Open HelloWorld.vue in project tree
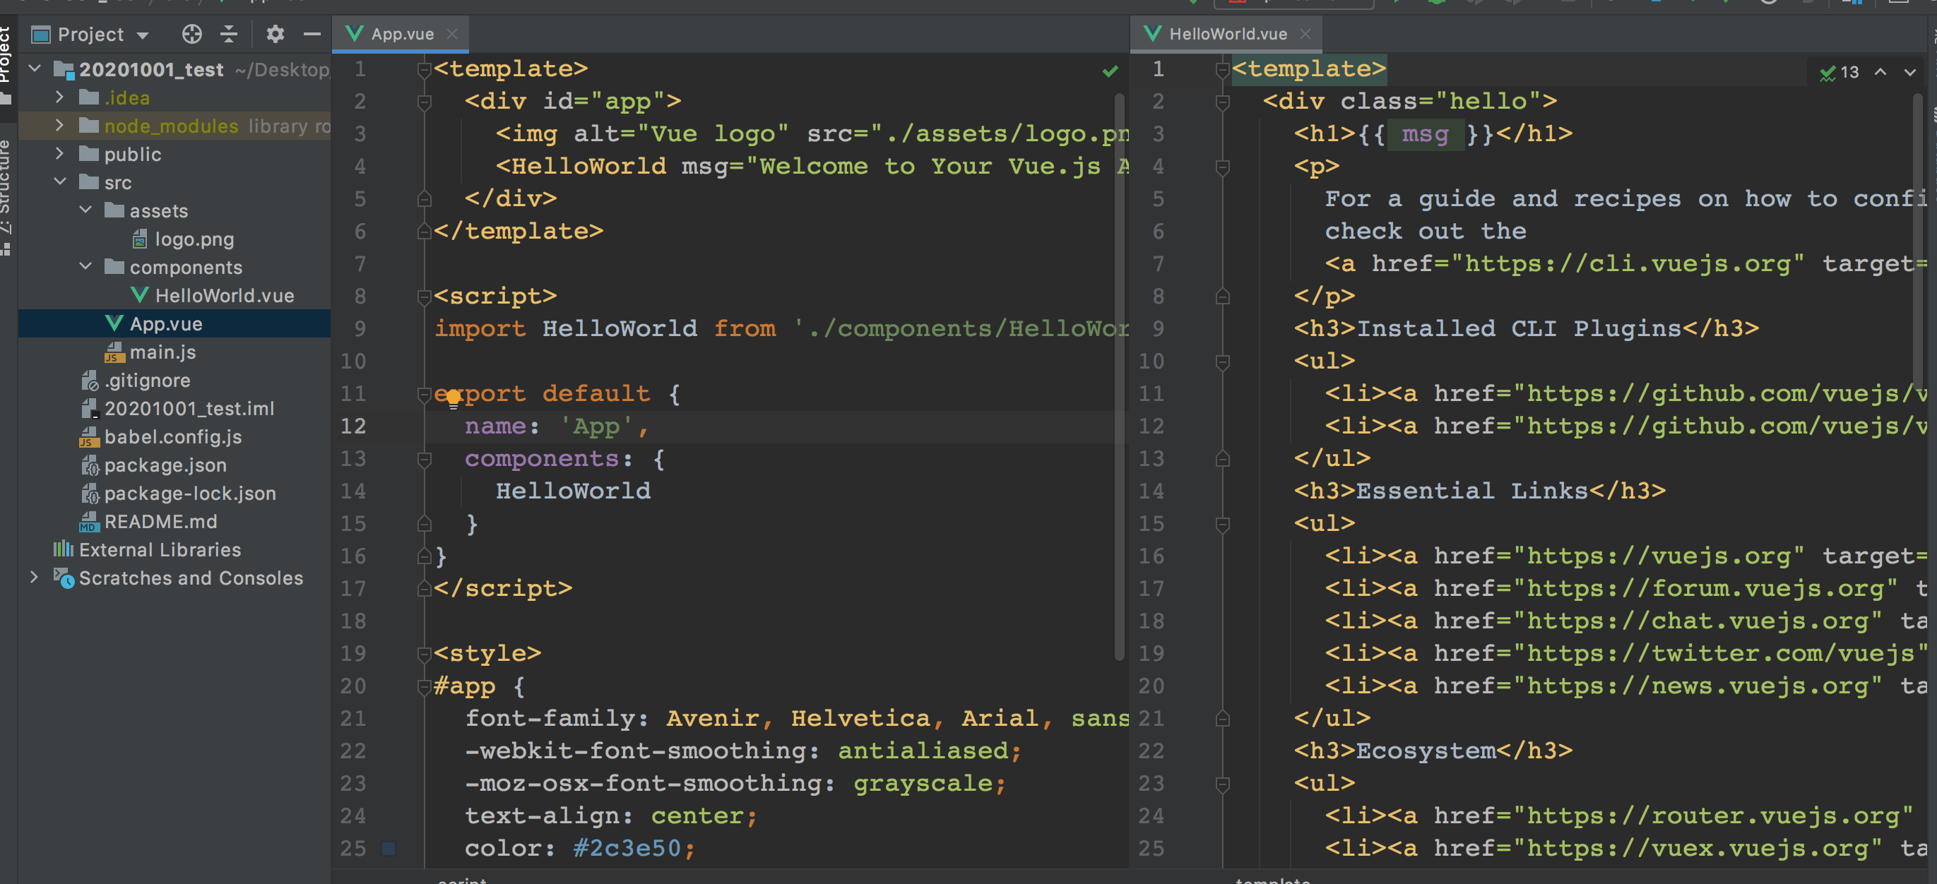This screenshot has height=884, width=1937. click(213, 295)
